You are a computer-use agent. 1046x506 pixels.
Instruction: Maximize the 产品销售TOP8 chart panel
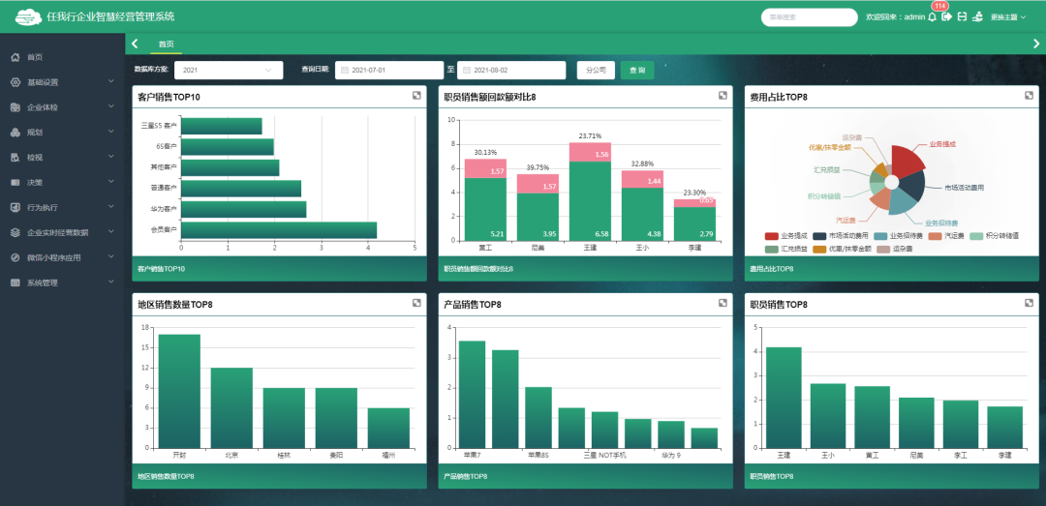click(723, 303)
